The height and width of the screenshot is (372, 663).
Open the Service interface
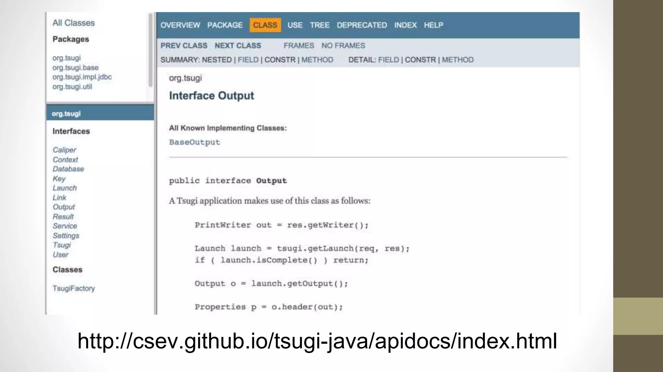(x=65, y=226)
